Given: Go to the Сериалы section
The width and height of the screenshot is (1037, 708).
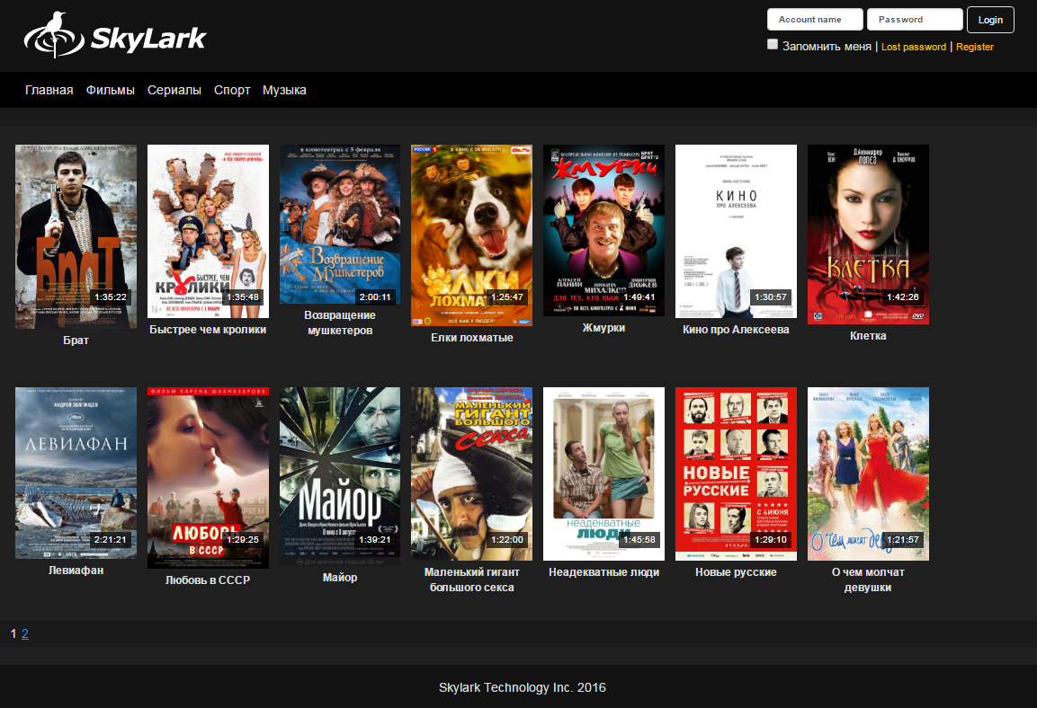Looking at the screenshot, I should 174,90.
